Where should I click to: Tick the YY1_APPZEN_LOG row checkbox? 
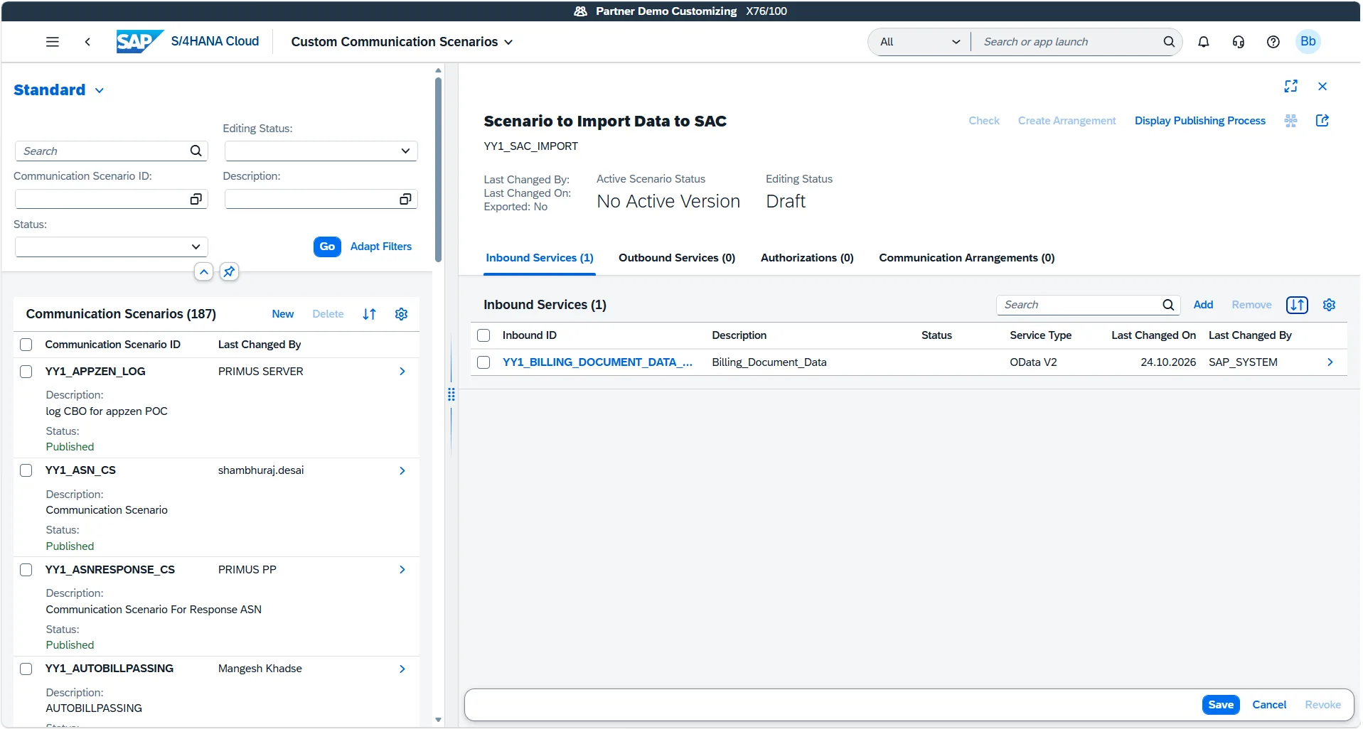(26, 372)
